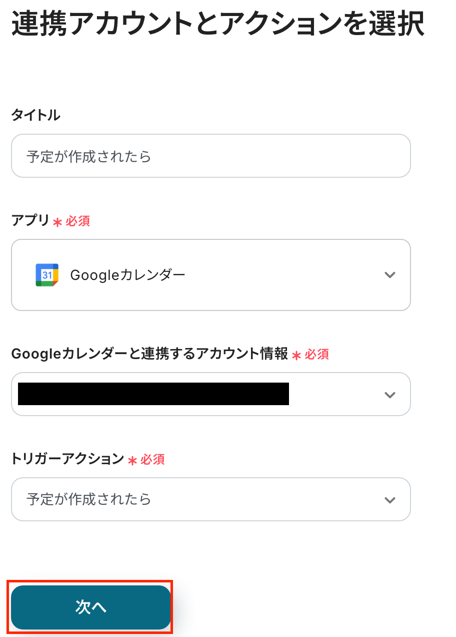Click the 必須 marker beside トリガーアクション

click(152, 459)
